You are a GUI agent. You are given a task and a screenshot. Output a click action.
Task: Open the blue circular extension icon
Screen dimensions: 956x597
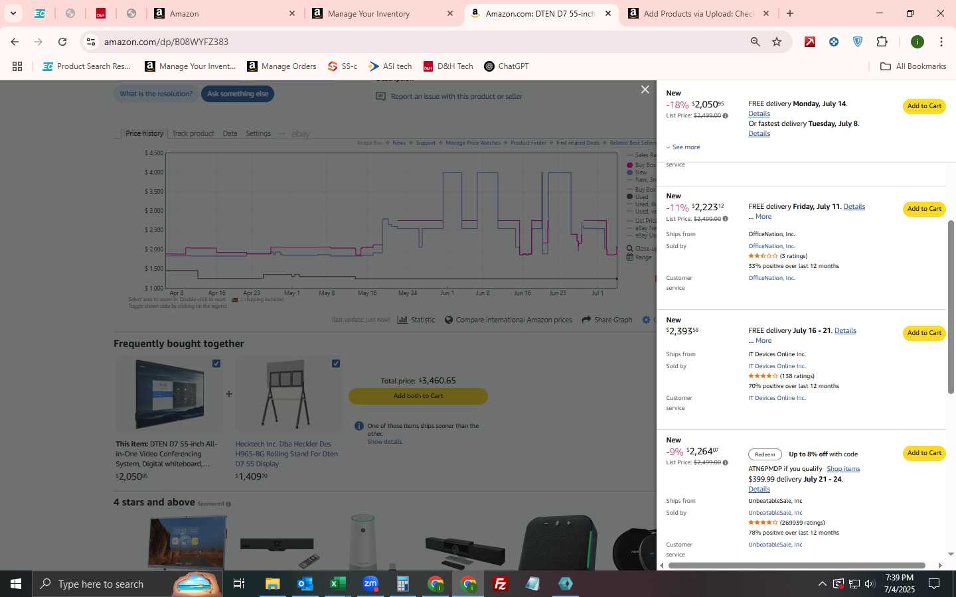834,42
